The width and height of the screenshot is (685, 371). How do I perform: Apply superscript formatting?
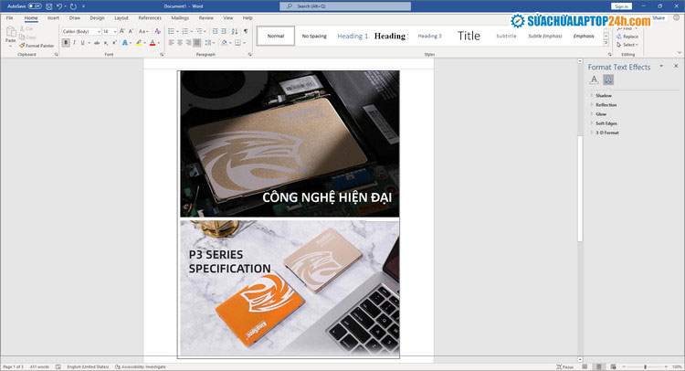click(x=114, y=43)
